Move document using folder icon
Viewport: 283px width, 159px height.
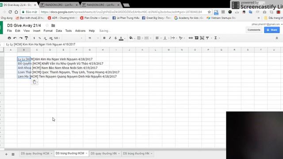(53, 26)
